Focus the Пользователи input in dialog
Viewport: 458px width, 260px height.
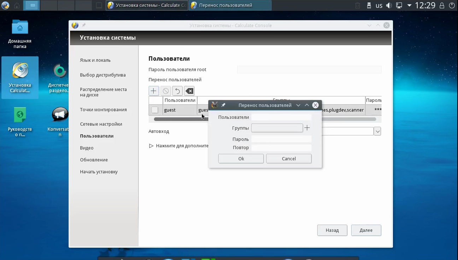click(281, 117)
